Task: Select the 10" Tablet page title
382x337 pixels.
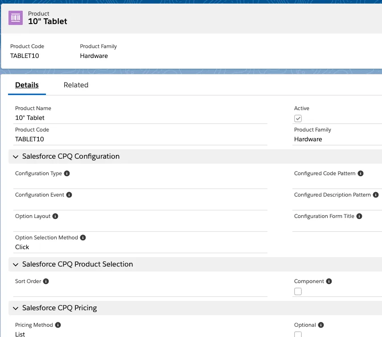Action: coord(48,21)
